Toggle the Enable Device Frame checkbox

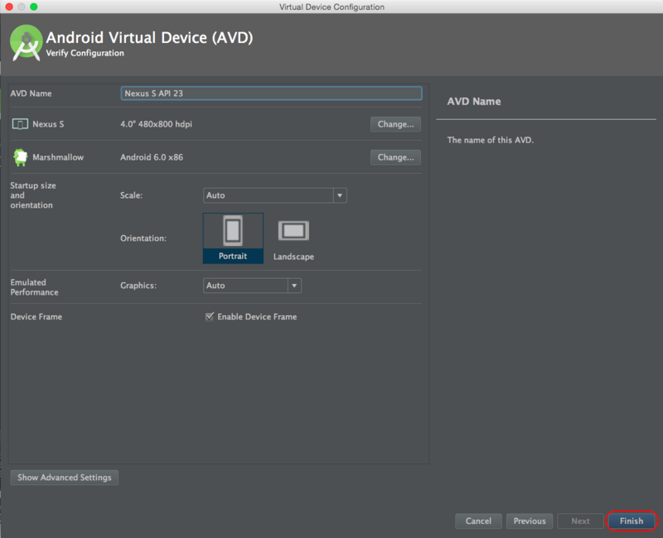[x=210, y=317]
